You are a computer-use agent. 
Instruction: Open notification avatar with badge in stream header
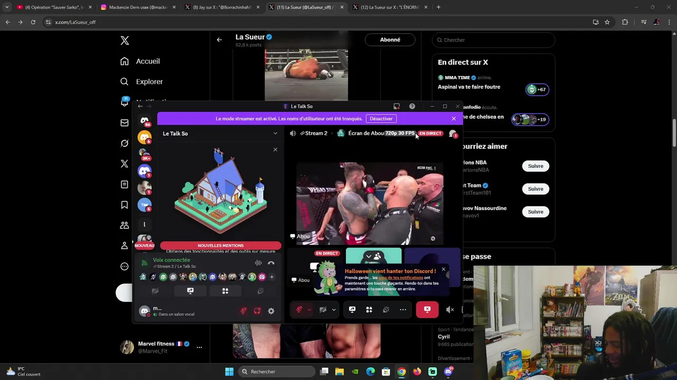pos(453,134)
